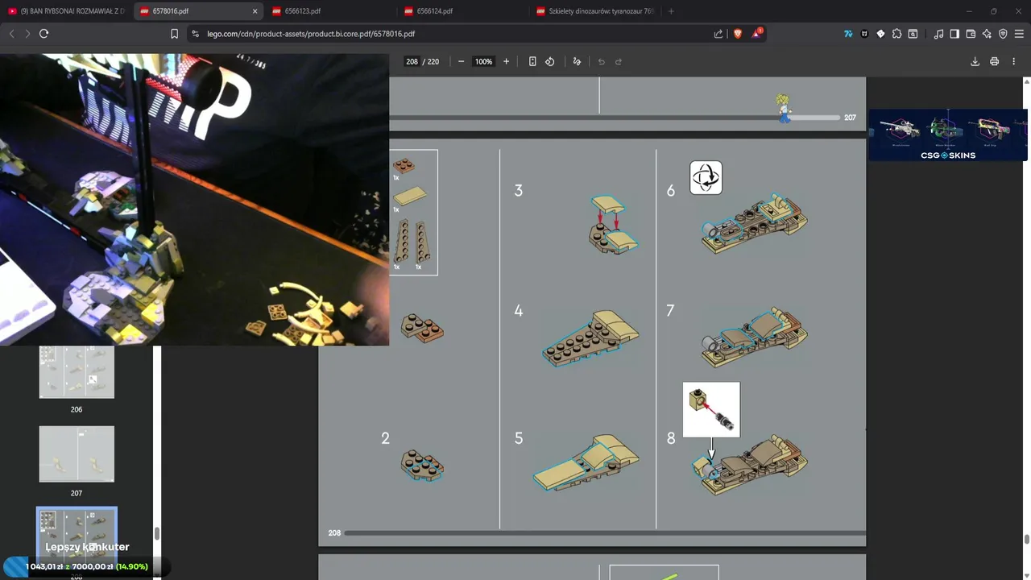The image size is (1031, 580).
Task: Select the PDF annotate draw tool
Action: pyautogui.click(x=577, y=61)
